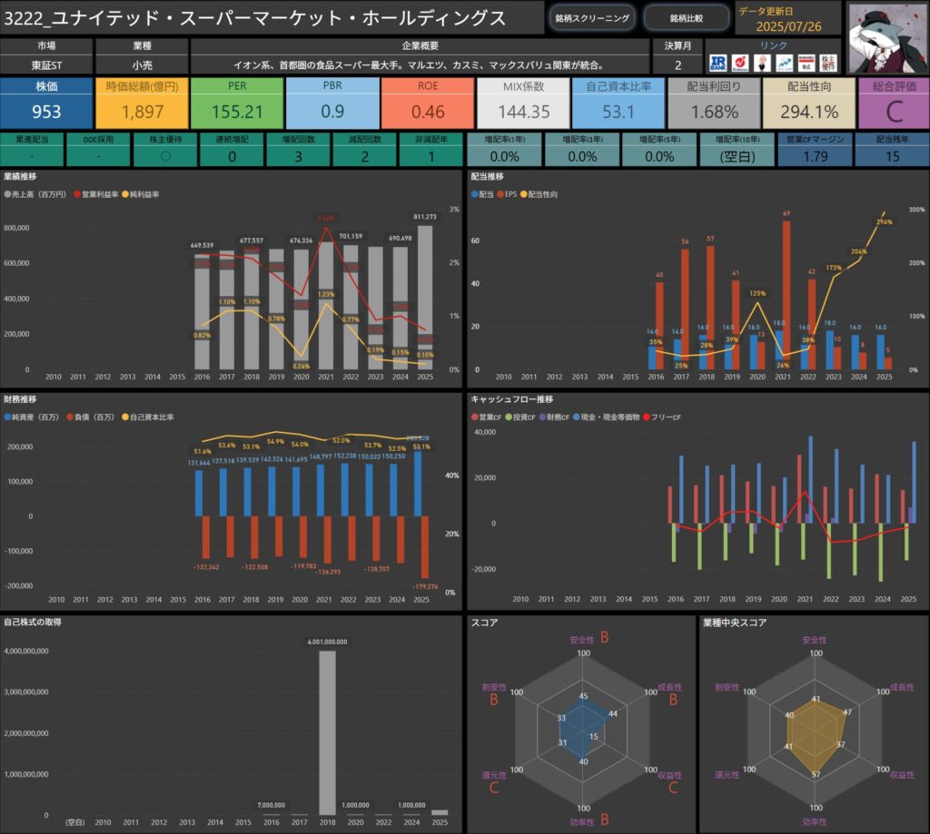Click the shark character avatar image

click(x=887, y=38)
